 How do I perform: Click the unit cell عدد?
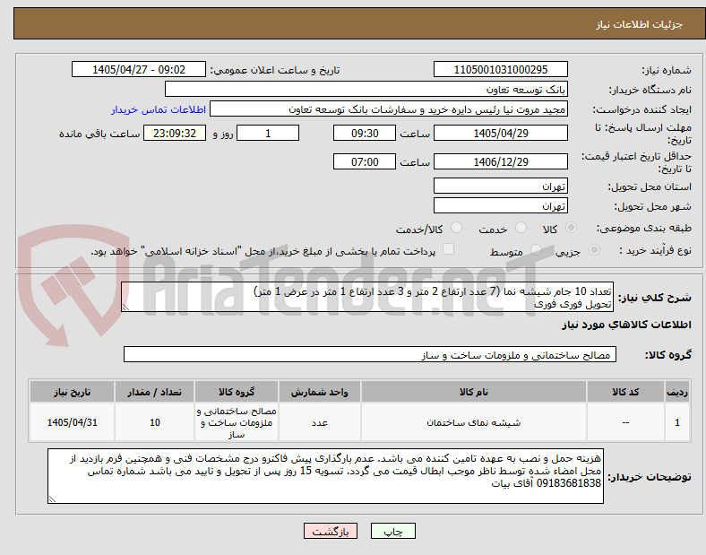click(319, 422)
